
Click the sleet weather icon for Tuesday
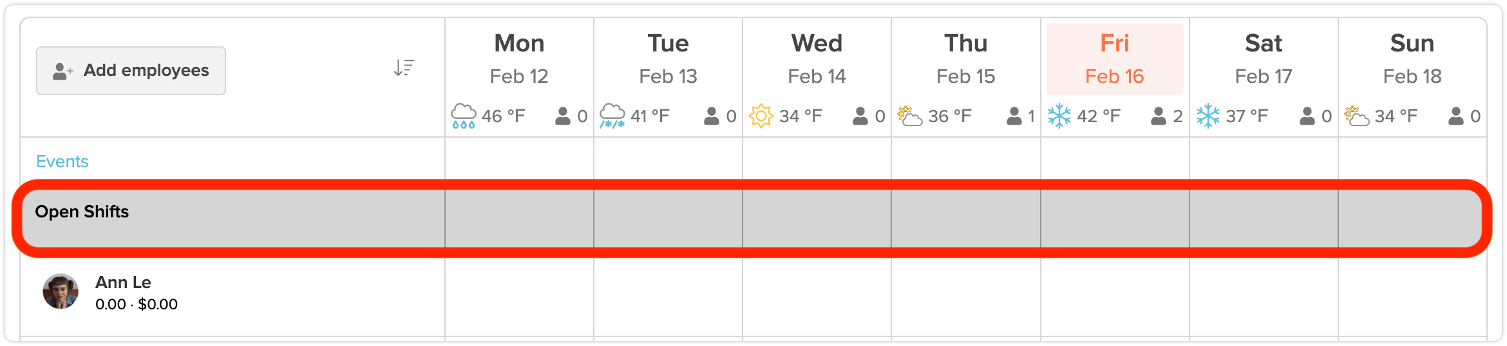click(612, 116)
